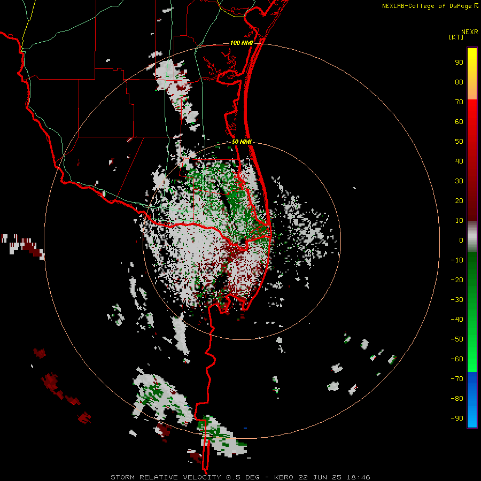Screen dimensions: 481x481
Task: Click the -70 value on the velocity scale
Action: pos(457,379)
